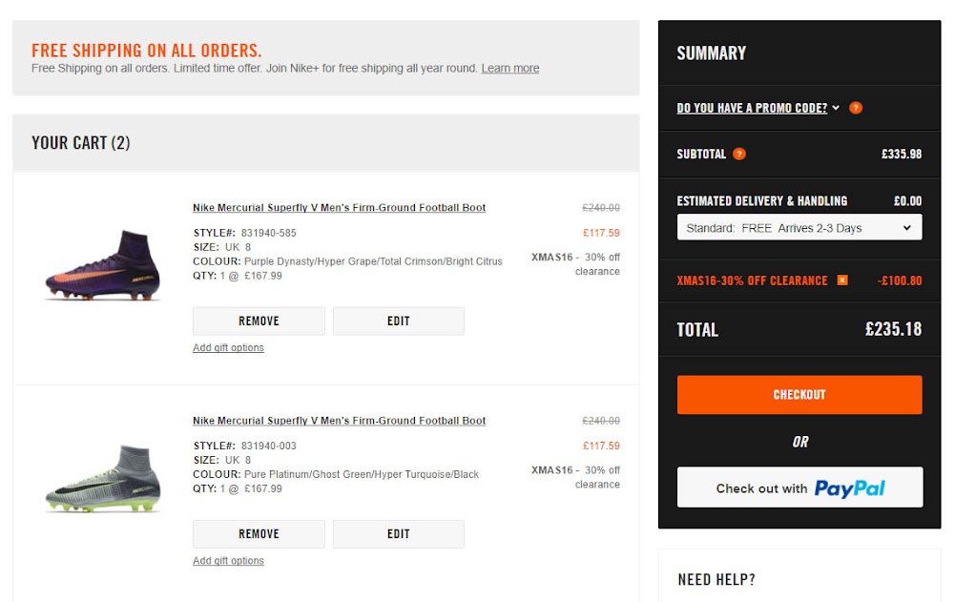Open second Nike Mercurial Superfly product title link

point(339,421)
